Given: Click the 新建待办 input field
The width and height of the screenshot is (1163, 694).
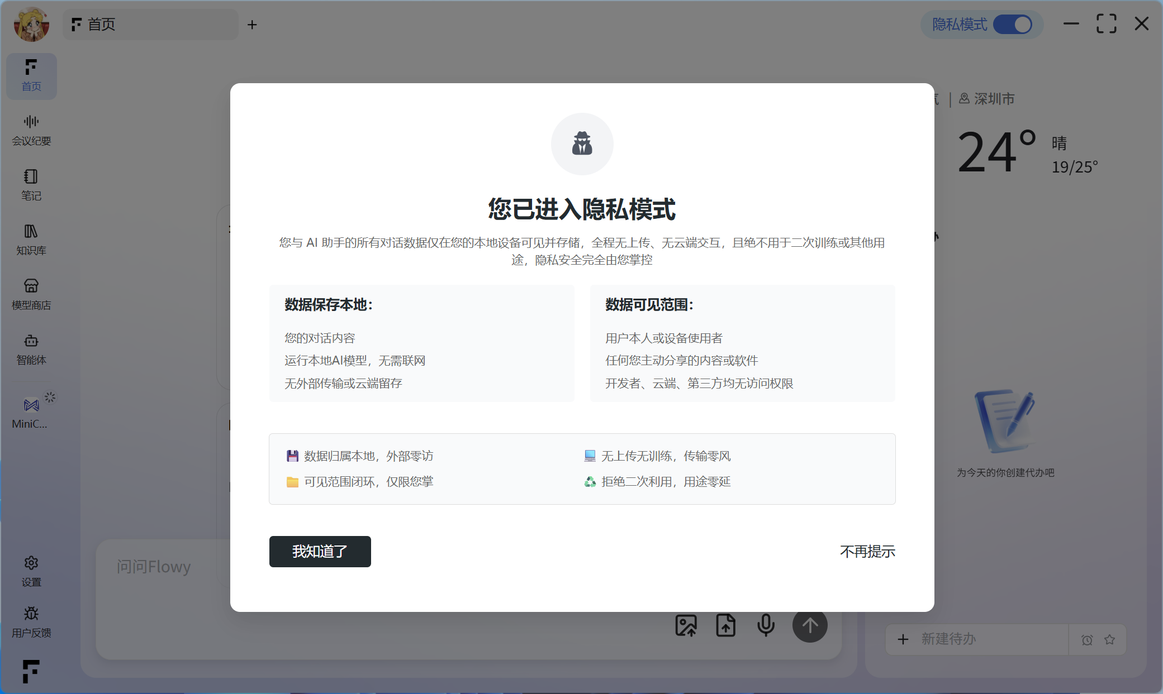Looking at the screenshot, I should [984, 639].
